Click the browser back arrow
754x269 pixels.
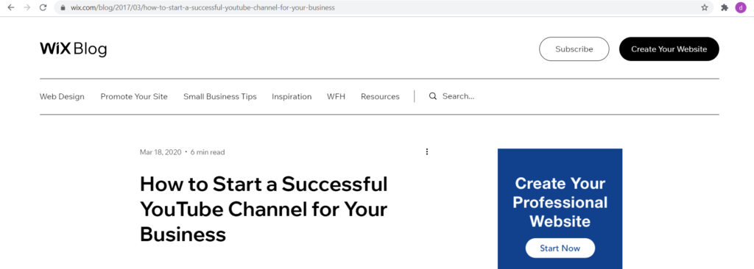pyautogui.click(x=11, y=7)
